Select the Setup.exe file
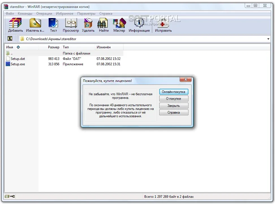This screenshot has height=204, width=275. tap(18, 64)
